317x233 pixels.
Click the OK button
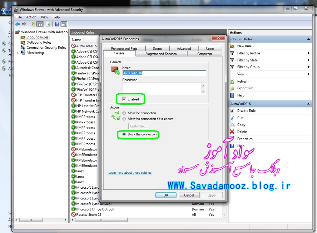coord(166,195)
